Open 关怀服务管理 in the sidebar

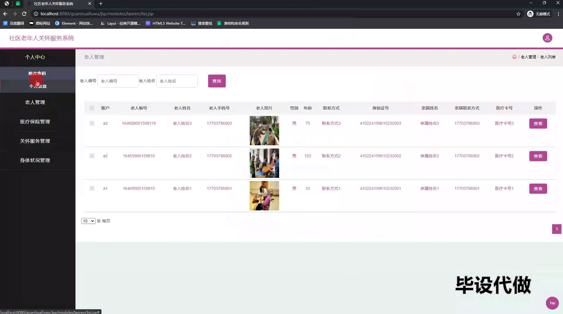(x=35, y=141)
